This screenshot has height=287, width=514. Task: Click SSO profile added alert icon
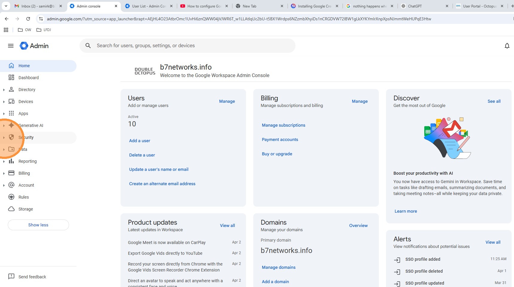pos(397,260)
